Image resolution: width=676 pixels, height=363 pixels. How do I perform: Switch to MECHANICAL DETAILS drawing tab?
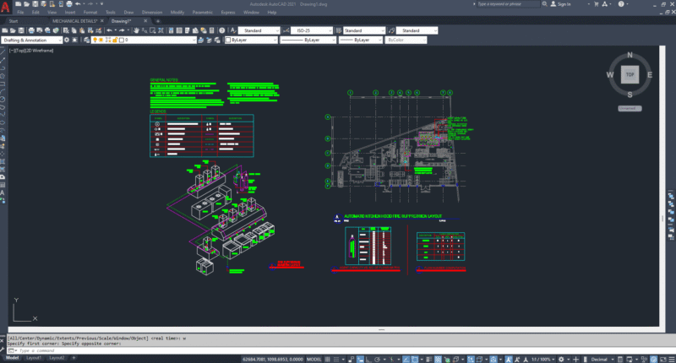(x=74, y=20)
